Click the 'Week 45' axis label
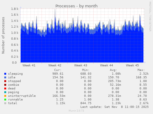 click(x=132, y=65)
